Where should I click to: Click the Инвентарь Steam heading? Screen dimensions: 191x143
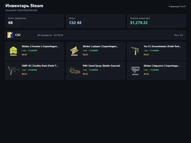pos(24,6)
